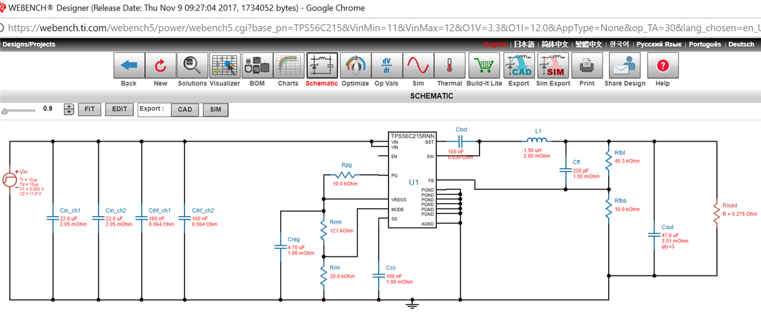
Task: Select the Cihf_ch2 capacitor symbol
Action: click(185, 217)
